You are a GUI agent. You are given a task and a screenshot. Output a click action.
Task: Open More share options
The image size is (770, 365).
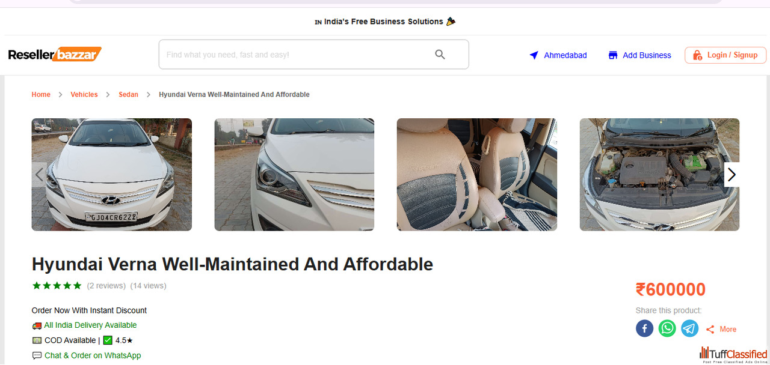pos(721,329)
